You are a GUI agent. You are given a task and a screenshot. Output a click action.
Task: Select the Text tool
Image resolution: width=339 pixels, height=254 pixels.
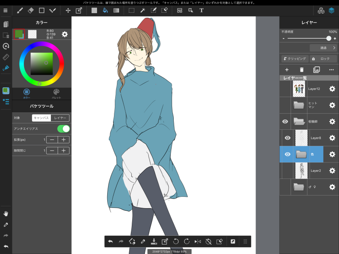coord(202,10)
